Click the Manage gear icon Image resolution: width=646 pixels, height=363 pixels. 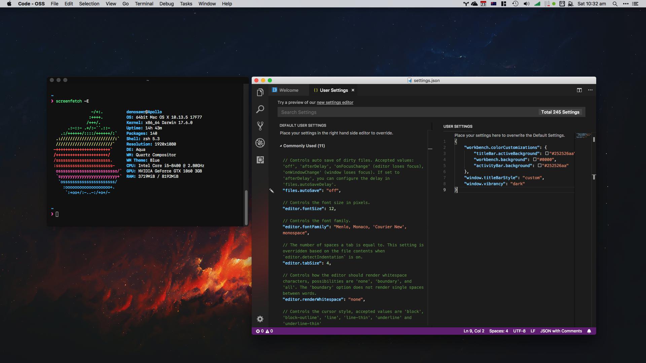click(260, 319)
